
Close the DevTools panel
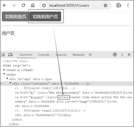point(129,54)
